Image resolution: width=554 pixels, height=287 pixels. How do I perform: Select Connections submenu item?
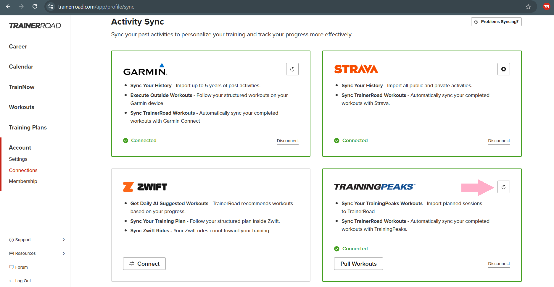point(23,170)
